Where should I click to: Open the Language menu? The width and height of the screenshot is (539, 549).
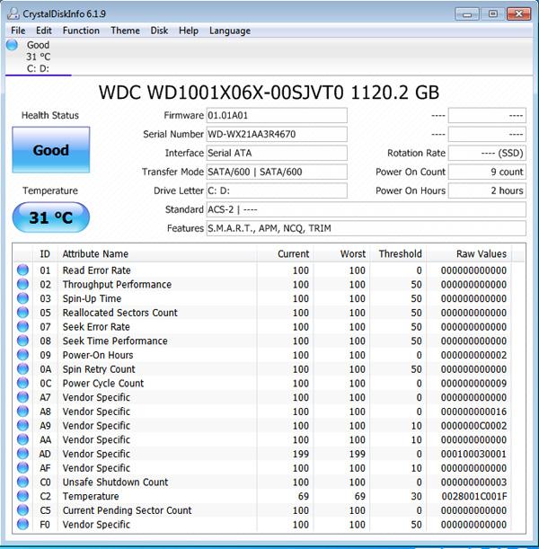coord(230,31)
